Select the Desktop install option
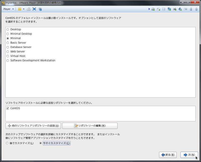 tap(8, 29)
